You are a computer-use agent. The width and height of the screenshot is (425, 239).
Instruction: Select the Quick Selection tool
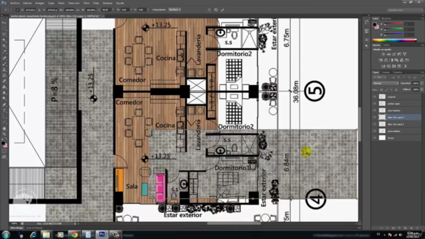tap(4, 40)
